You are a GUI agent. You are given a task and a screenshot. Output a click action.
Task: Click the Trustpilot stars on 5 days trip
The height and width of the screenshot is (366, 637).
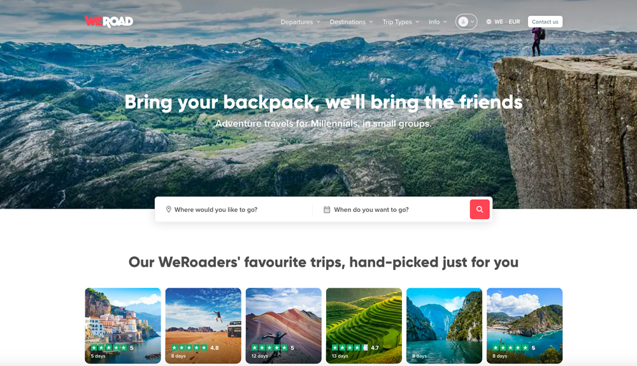tap(109, 348)
